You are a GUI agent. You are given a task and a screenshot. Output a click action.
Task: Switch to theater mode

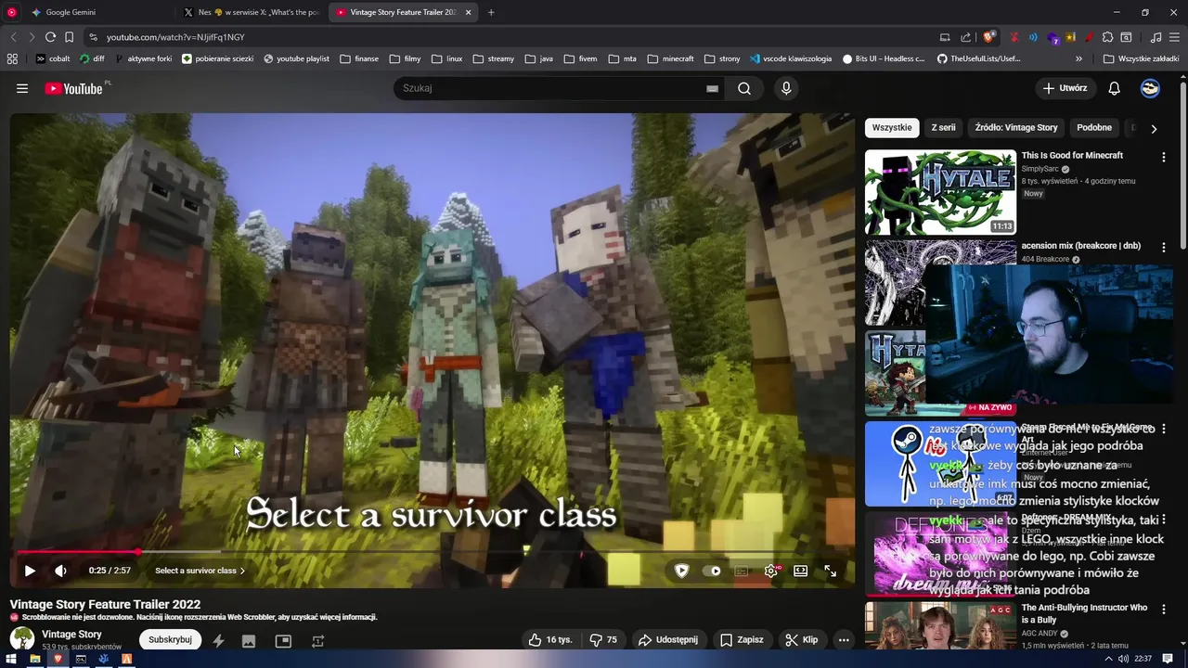click(x=800, y=571)
